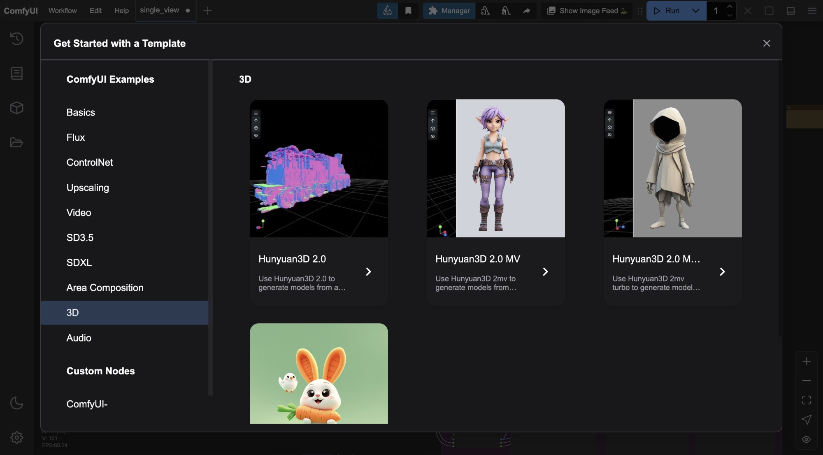This screenshot has height=455, width=823.
Task: Click chevron arrow on Hunyuan3D 2.0 card
Action: [368, 272]
